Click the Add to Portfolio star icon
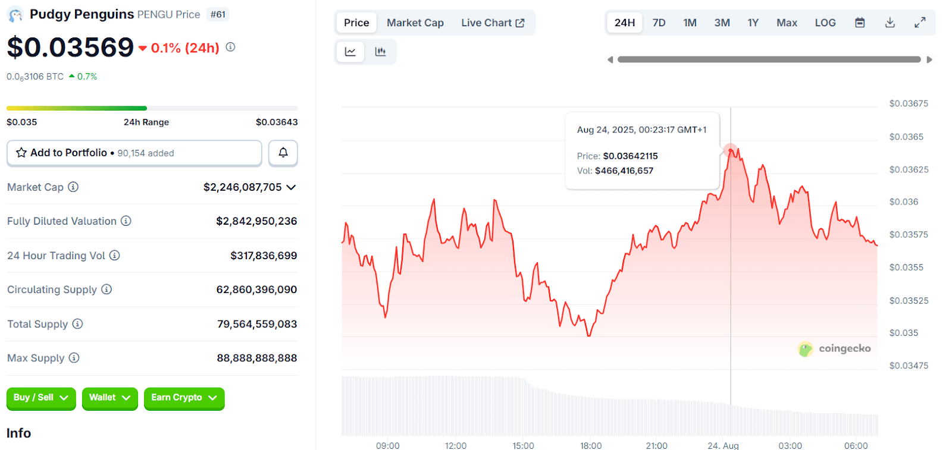Screen dimensions: 952x450 [x=21, y=153]
